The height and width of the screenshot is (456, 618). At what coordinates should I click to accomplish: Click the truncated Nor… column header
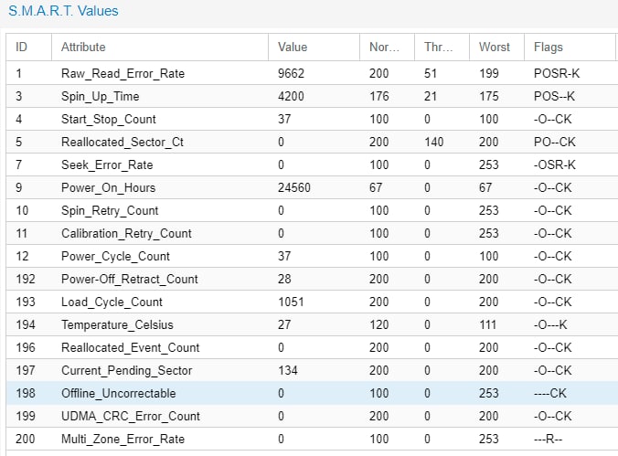387,47
